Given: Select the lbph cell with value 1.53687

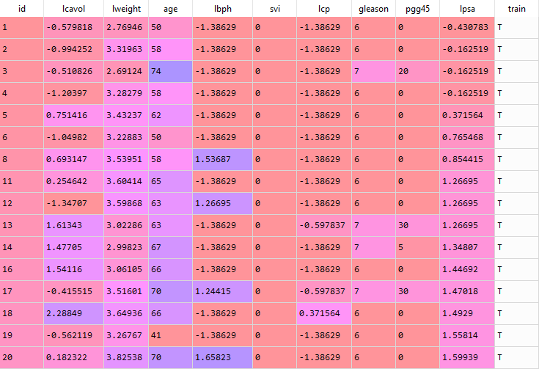Looking at the screenshot, I should tap(222, 158).
